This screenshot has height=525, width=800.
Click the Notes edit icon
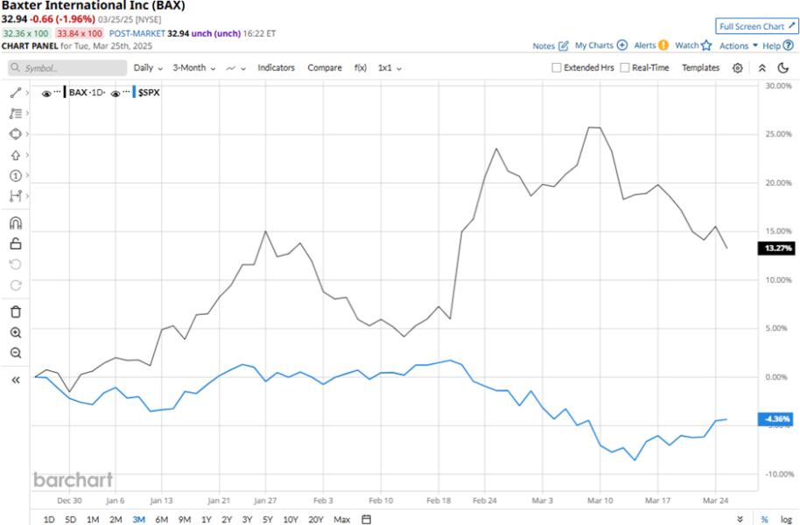[x=564, y=45]
